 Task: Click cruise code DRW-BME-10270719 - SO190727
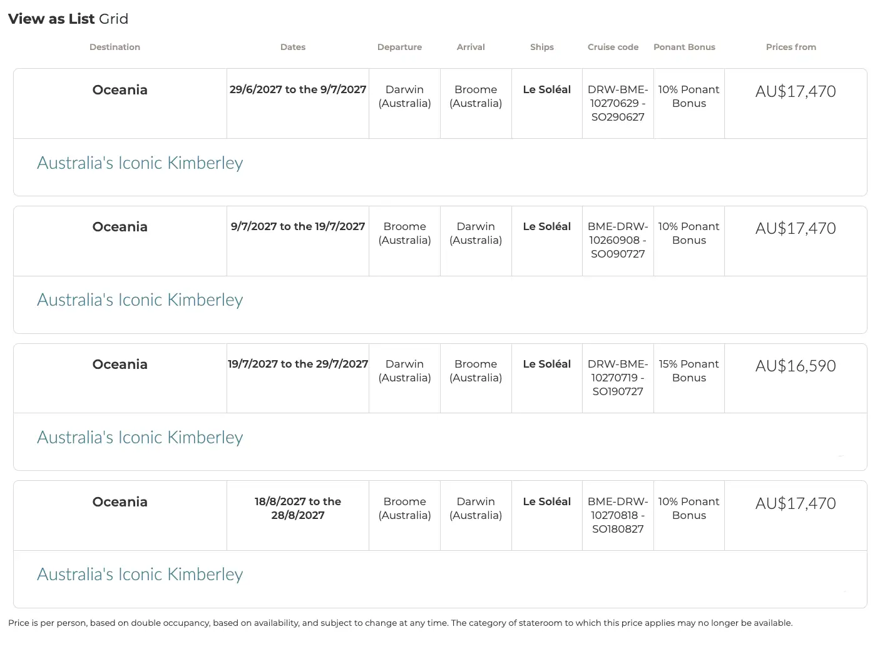[618, 378]
